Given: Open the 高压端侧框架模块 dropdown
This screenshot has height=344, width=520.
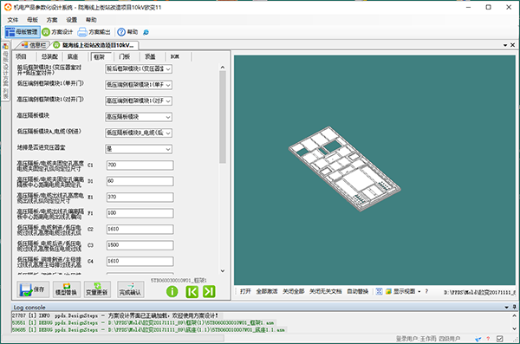Looking at the screenshot, I should tap(139, 101).
